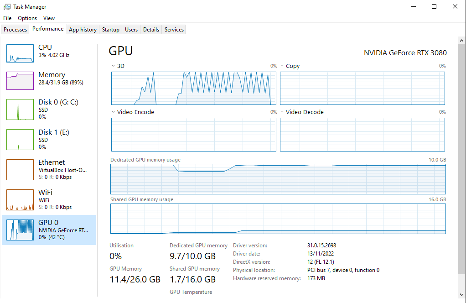Image resolution: width=466 pixels, height=303 pixels.
Task: Open the Options menu
Action: [27, 18]
